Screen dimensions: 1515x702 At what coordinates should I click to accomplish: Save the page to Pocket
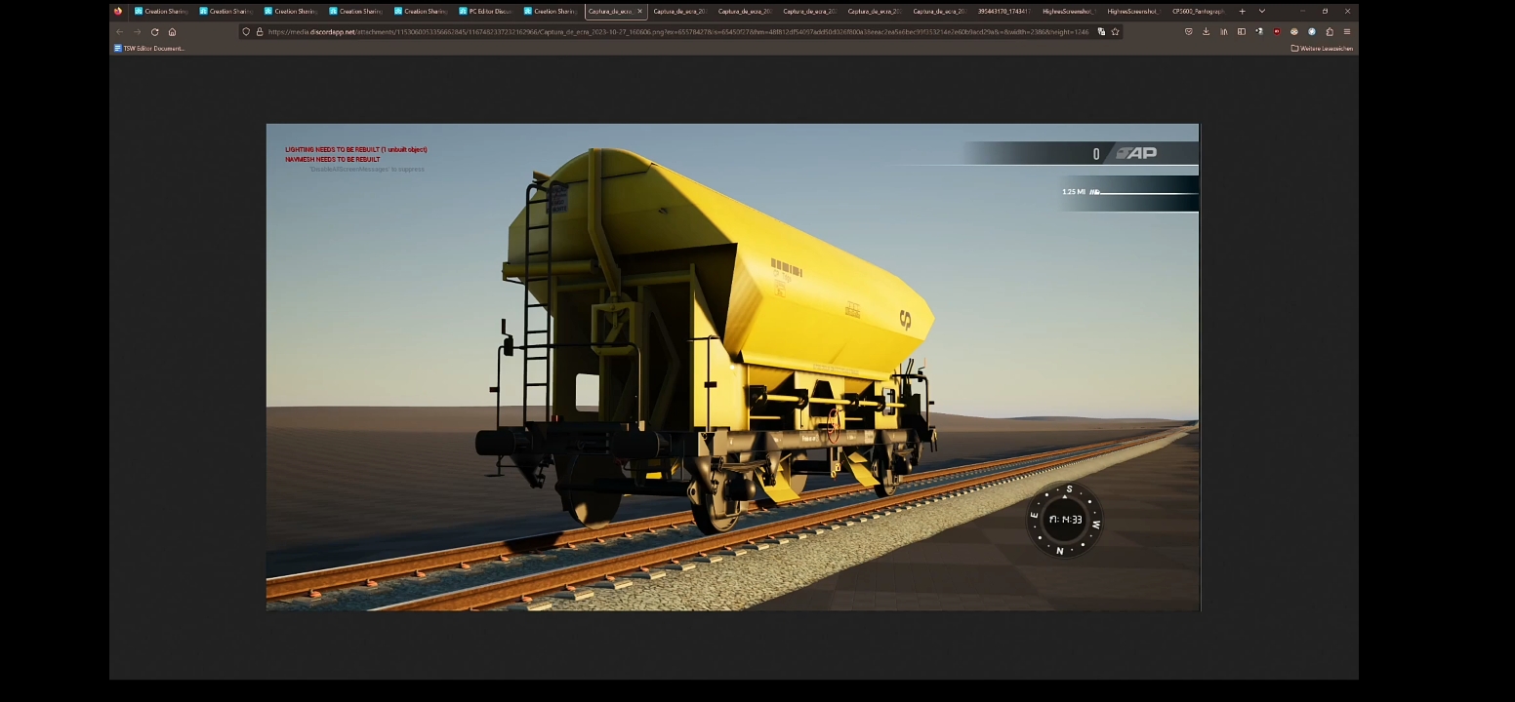click(x=1188, y=32)
